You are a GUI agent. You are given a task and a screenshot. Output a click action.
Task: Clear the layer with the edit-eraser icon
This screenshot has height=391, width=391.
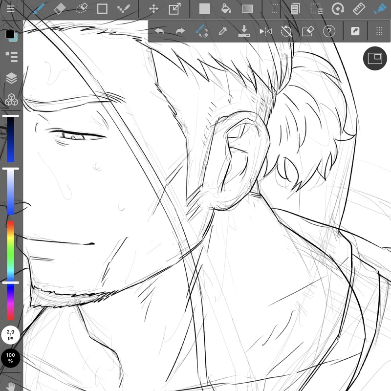[x=308, y=31]
